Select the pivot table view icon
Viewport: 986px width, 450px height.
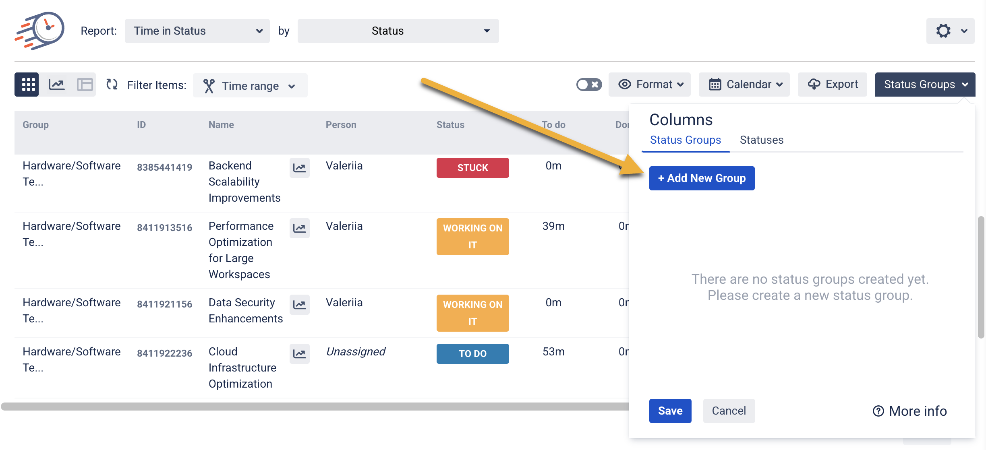(85, 85)
